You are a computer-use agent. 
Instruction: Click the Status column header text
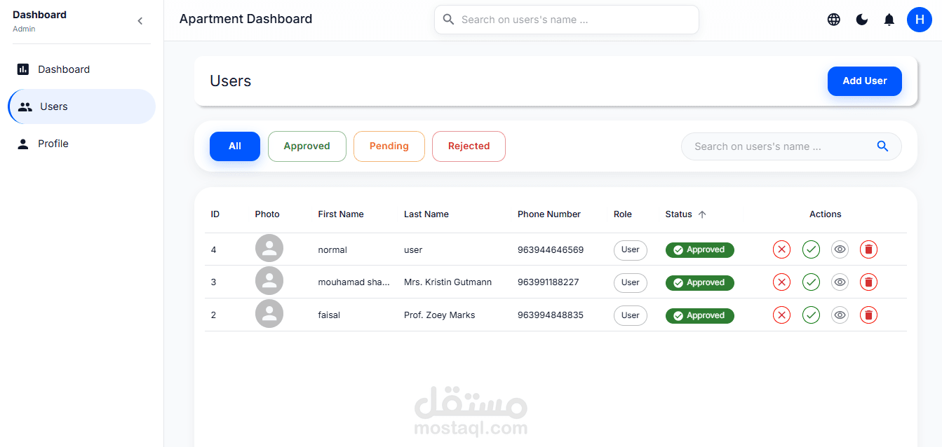pos(678,214)
